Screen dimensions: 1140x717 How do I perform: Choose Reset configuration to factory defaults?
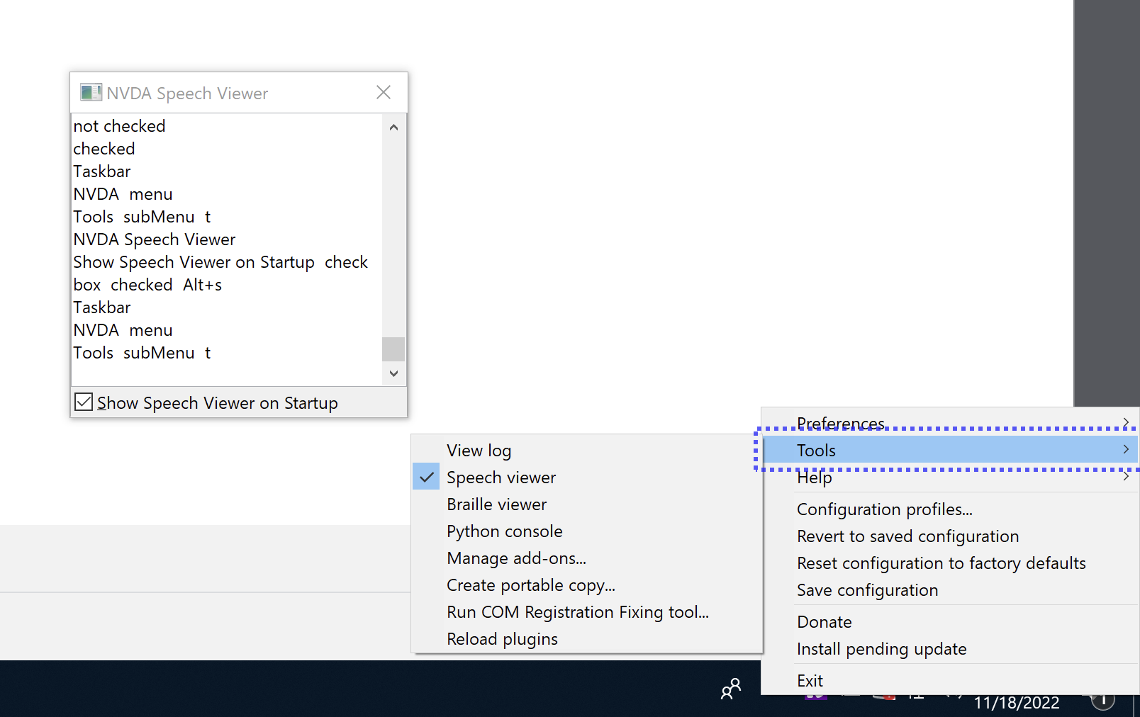tap(950, 563)
